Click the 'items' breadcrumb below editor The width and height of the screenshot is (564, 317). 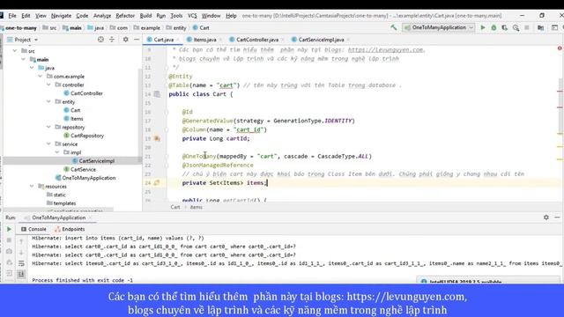pos(196,207)
